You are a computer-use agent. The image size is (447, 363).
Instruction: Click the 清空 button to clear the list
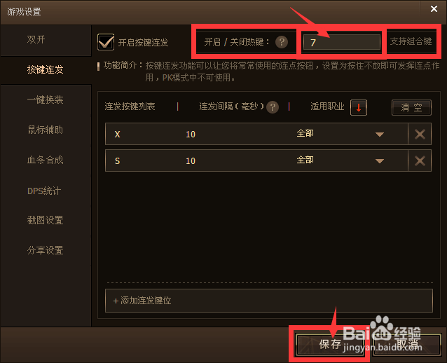(x=411, y=107)
